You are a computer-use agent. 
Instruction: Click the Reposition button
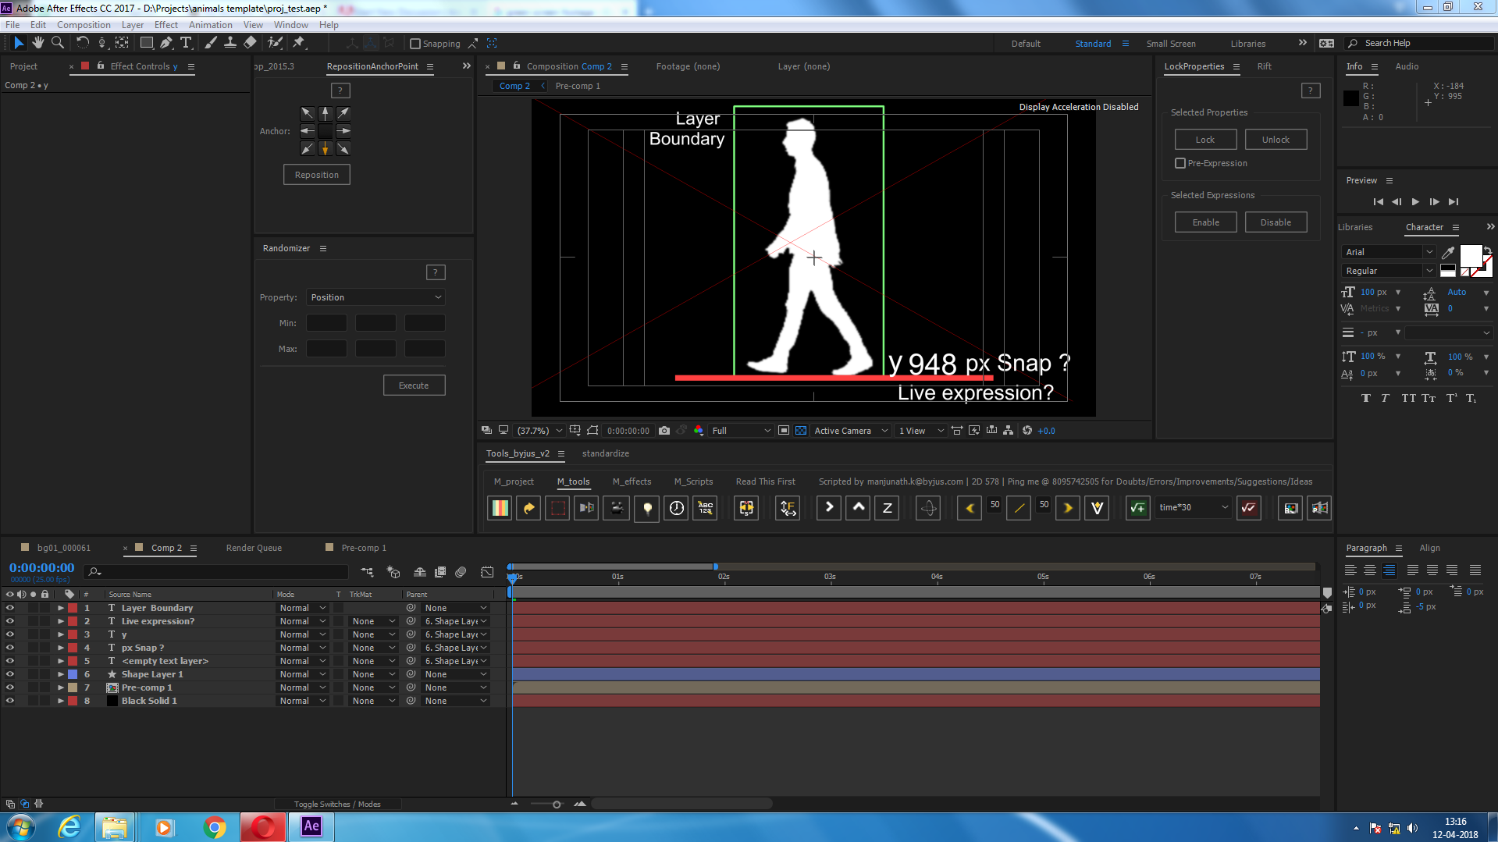(317, 175)
